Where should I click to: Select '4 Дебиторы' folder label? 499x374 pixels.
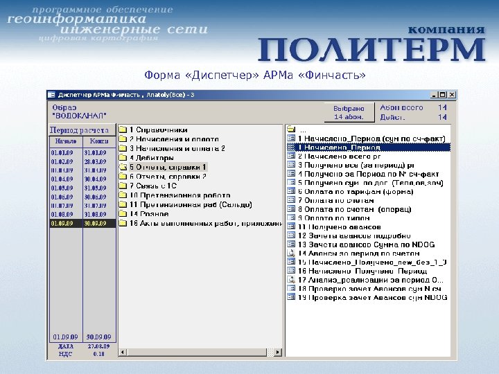coord(152,158)
